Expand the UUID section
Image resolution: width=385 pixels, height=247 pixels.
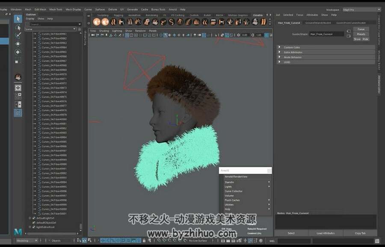(x=279, y=62)
